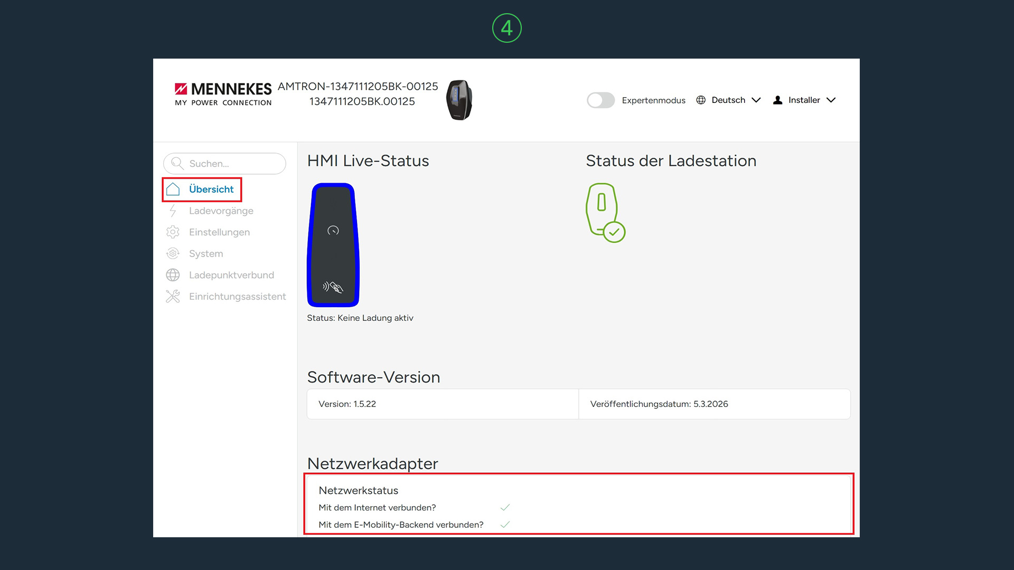
Task: Open the Einrichtungsassistent sidebar entry
Action: pos(237,297)
